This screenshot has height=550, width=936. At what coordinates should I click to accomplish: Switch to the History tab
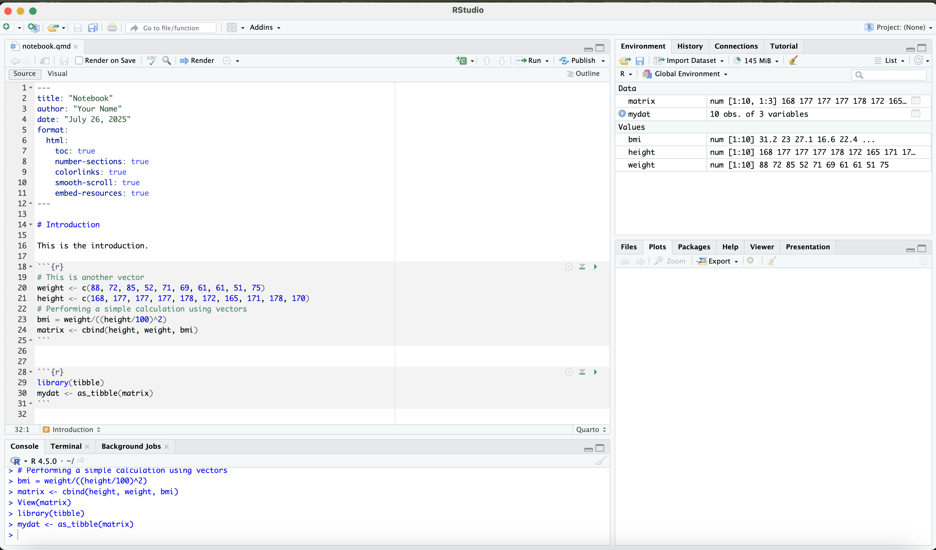coord(689,46)
